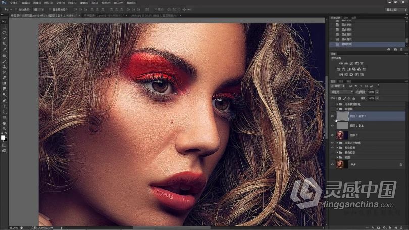This screenshot has width=409, height=230.
Task: Open the Auto-Select target dropdown in the options bar
Action: (38, 10)
